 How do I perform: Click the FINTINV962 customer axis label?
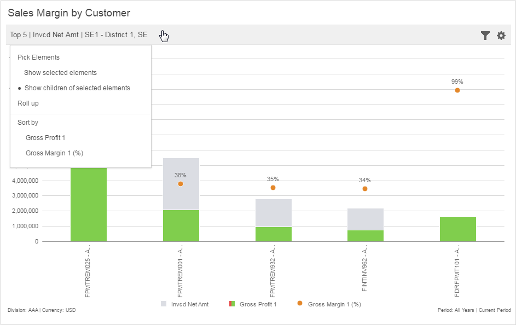(x=365, y=271)
